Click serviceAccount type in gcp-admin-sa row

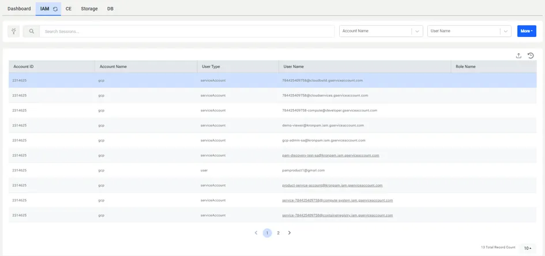pyautogui.click(x=213, y=140)
